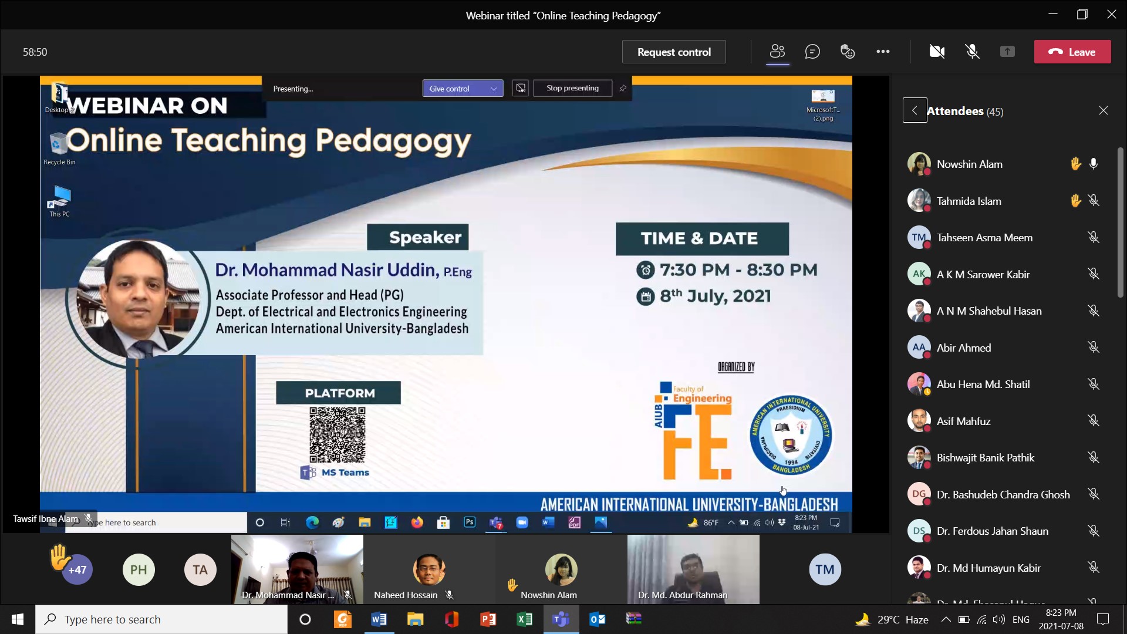Show hidden system tray icons

946,619
